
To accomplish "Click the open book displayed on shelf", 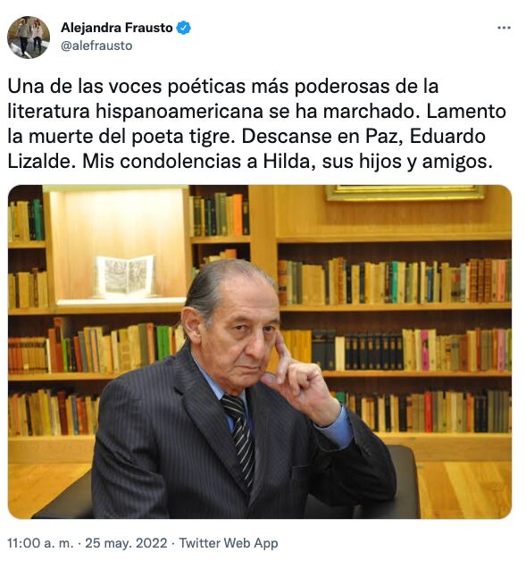I will pyautogui.click(x=125, y=276).
